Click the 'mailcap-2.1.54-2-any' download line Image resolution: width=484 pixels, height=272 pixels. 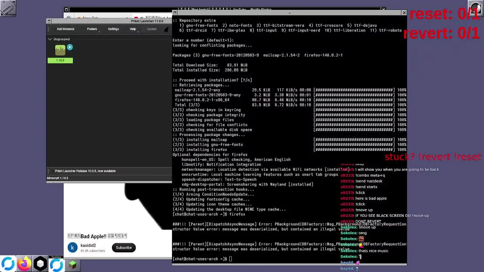click(290, 90)
